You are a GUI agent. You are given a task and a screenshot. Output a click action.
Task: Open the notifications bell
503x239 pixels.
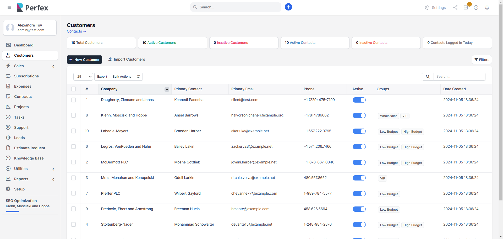click(x=487, y=8)
